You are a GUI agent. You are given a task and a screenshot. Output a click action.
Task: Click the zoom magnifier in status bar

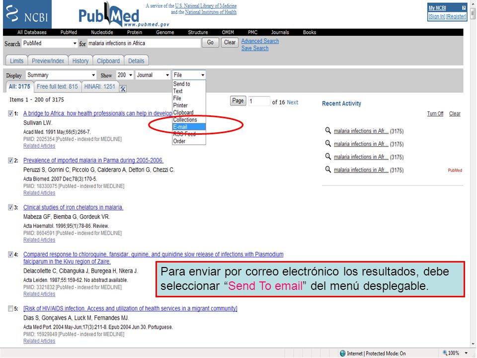[445, 353]
